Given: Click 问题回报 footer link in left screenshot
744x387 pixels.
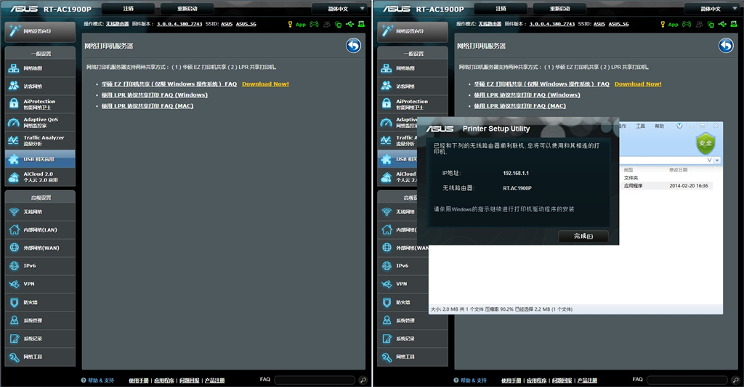Looking at the screenshot, I should point(190,380).
